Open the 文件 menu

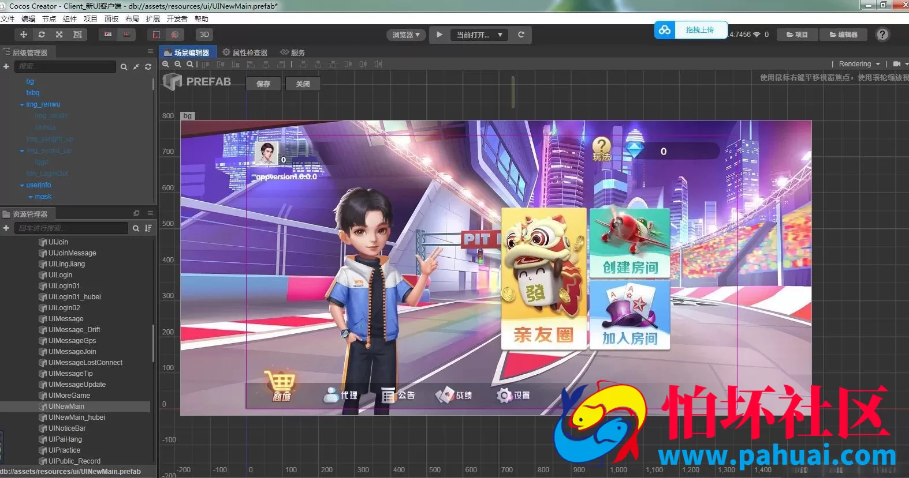tap(8, 19)
